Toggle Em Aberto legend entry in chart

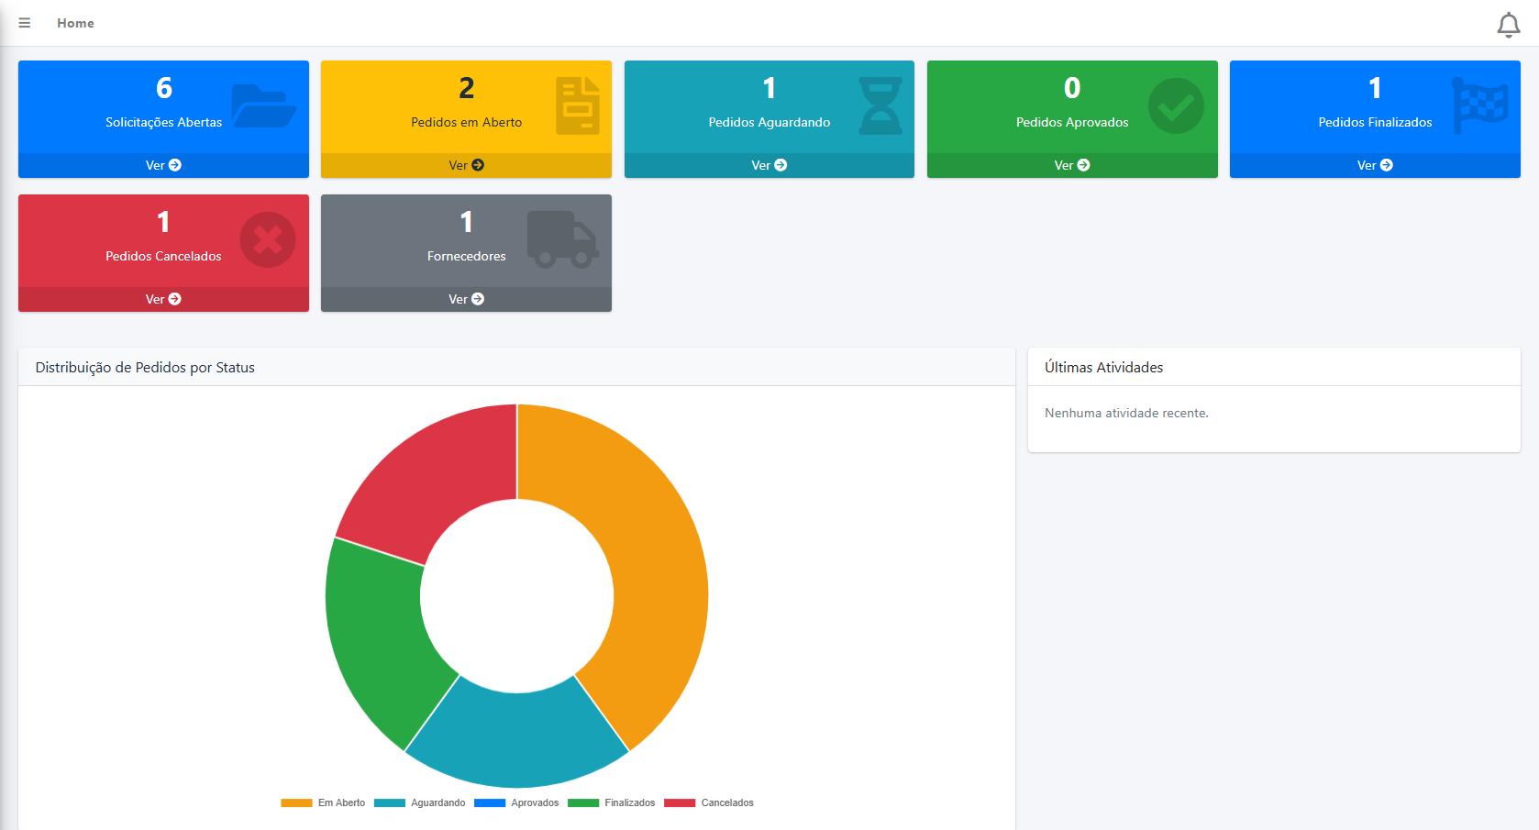click(x=324, y=802)
